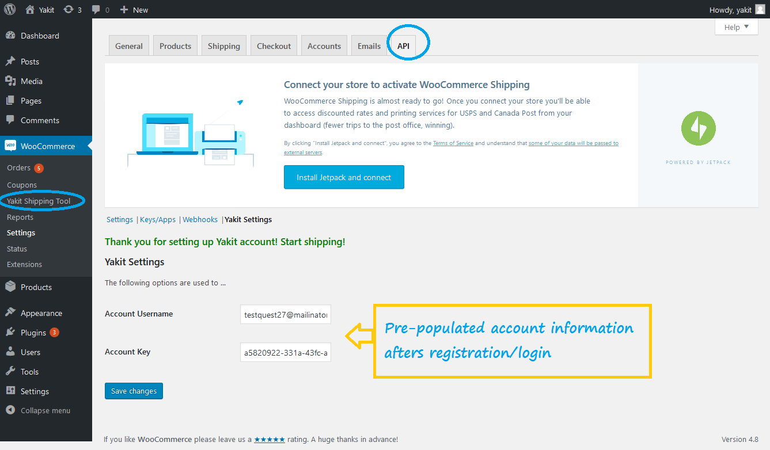This screenshot has width=770, height=450.
Task: Click the shipping printer illustration
Action: 191,134
